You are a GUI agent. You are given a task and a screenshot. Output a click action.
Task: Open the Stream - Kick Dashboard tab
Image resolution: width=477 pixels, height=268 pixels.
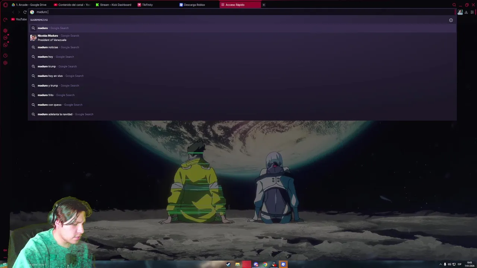coord(114,5)
